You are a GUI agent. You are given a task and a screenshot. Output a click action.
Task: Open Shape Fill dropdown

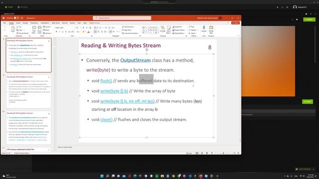pos(177,27)
